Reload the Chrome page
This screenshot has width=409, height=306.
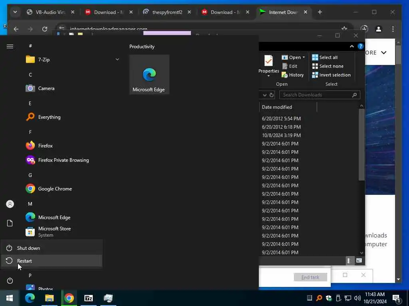click(x=45, y=29)
